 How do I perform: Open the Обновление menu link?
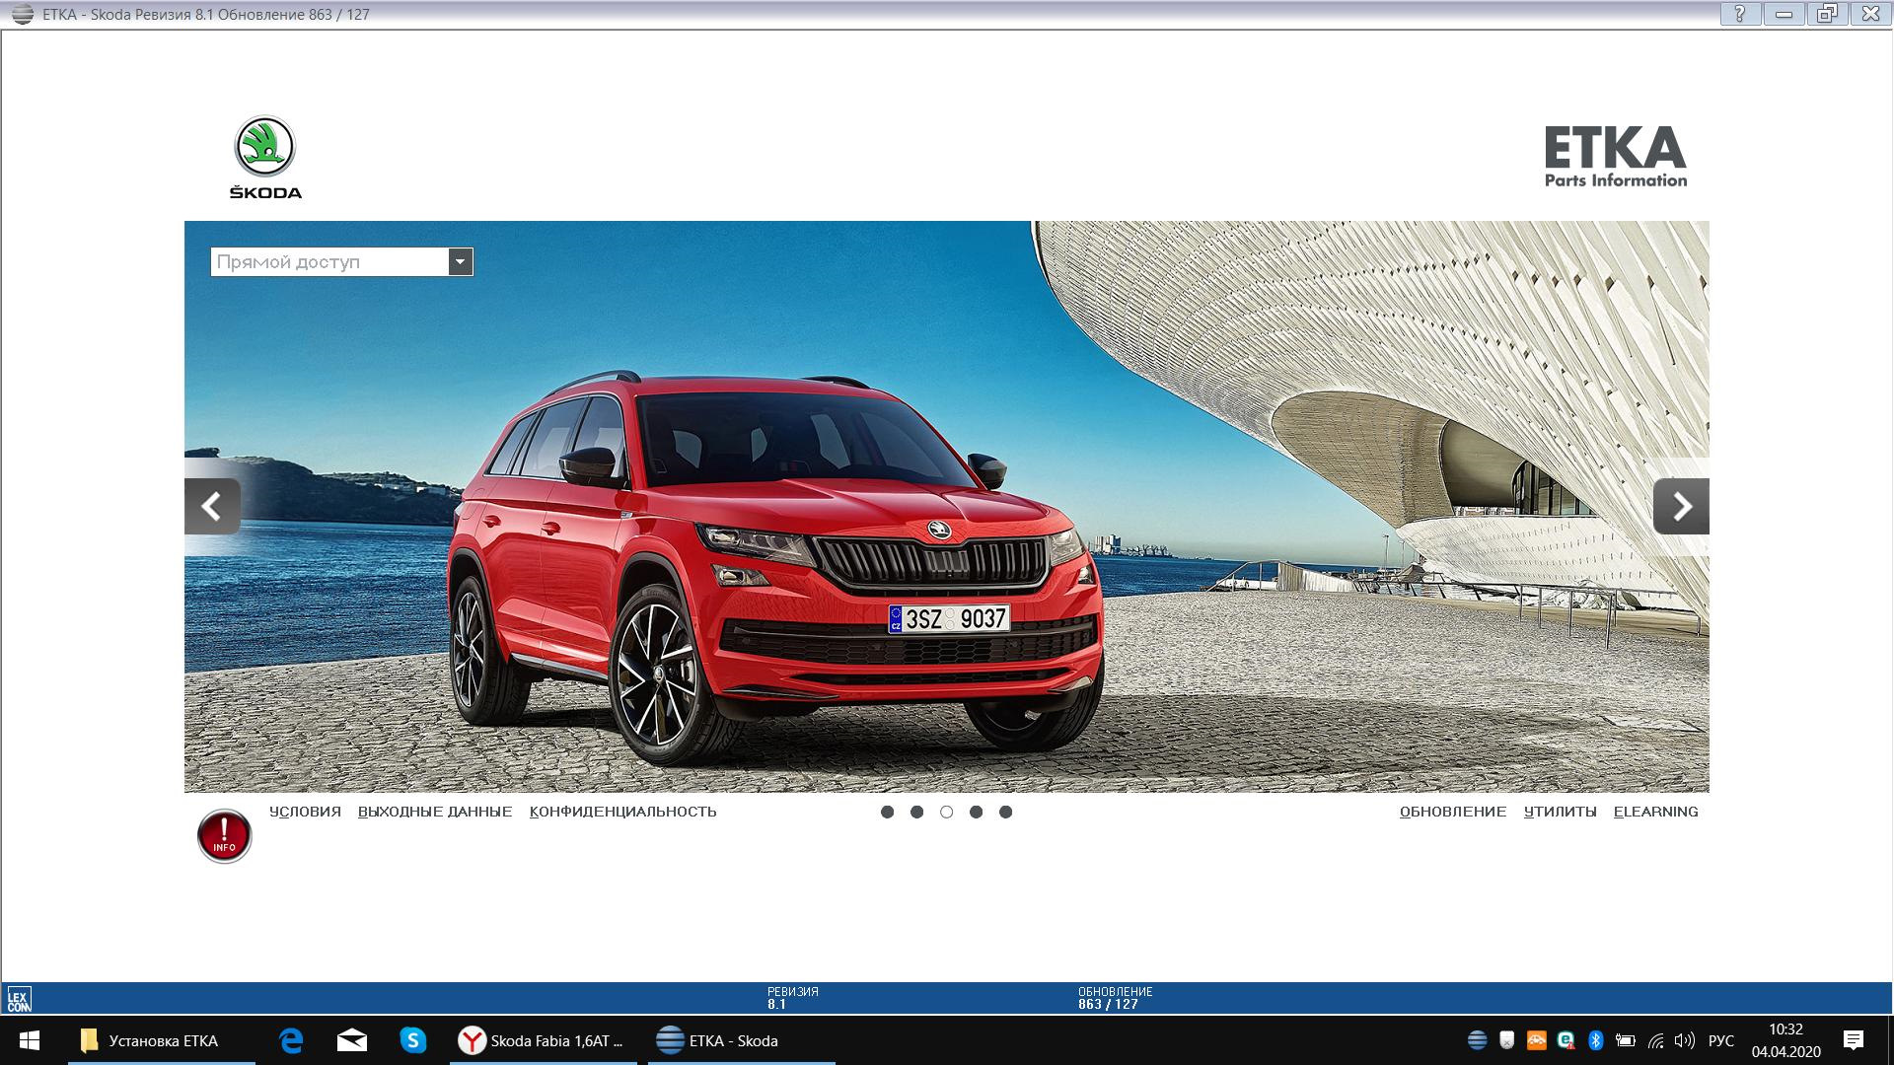tap(1453, 812)
